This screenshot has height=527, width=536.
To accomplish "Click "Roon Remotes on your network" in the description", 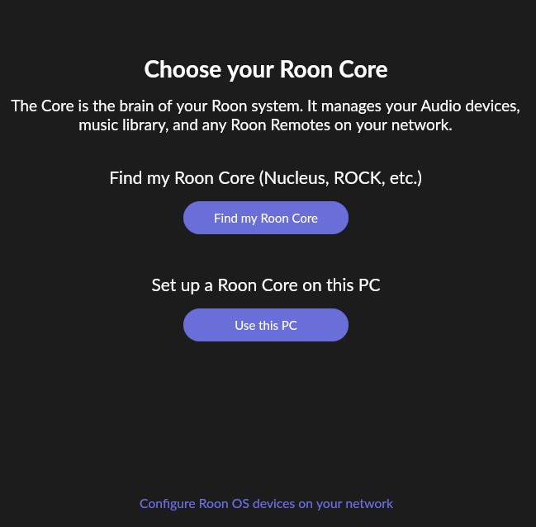I will 341,125.
